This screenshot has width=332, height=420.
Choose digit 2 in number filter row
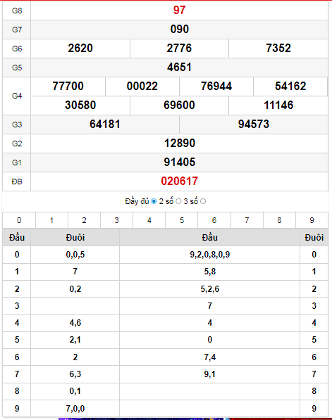click(85, 220)
